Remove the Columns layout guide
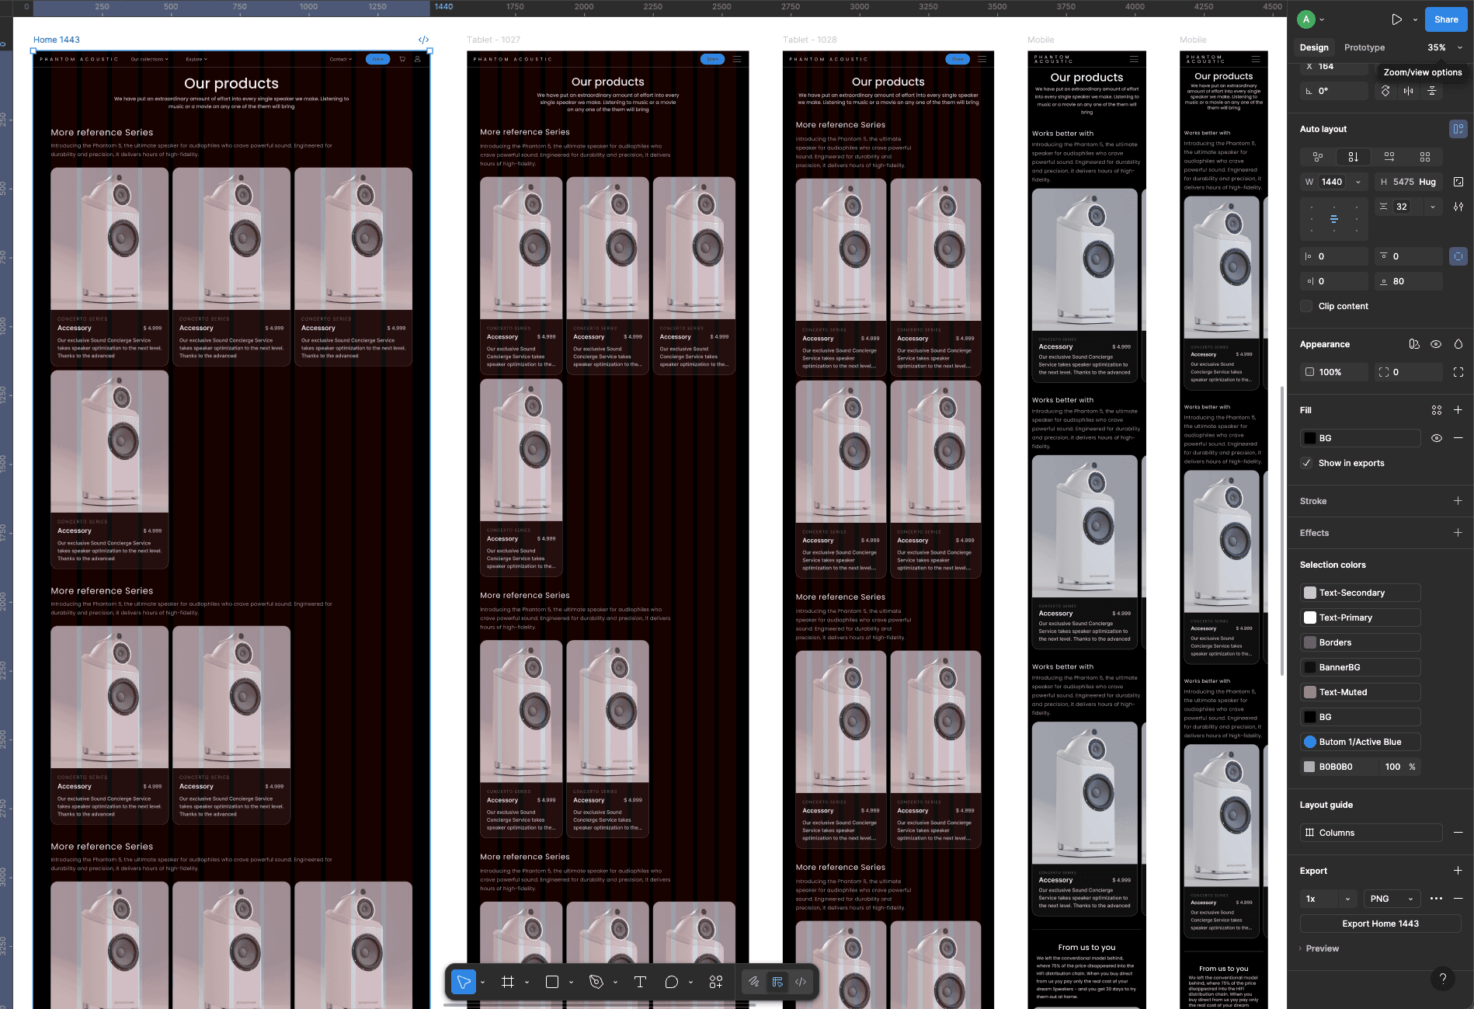The image size is (1474, 1009). [x=1458, y=833]
